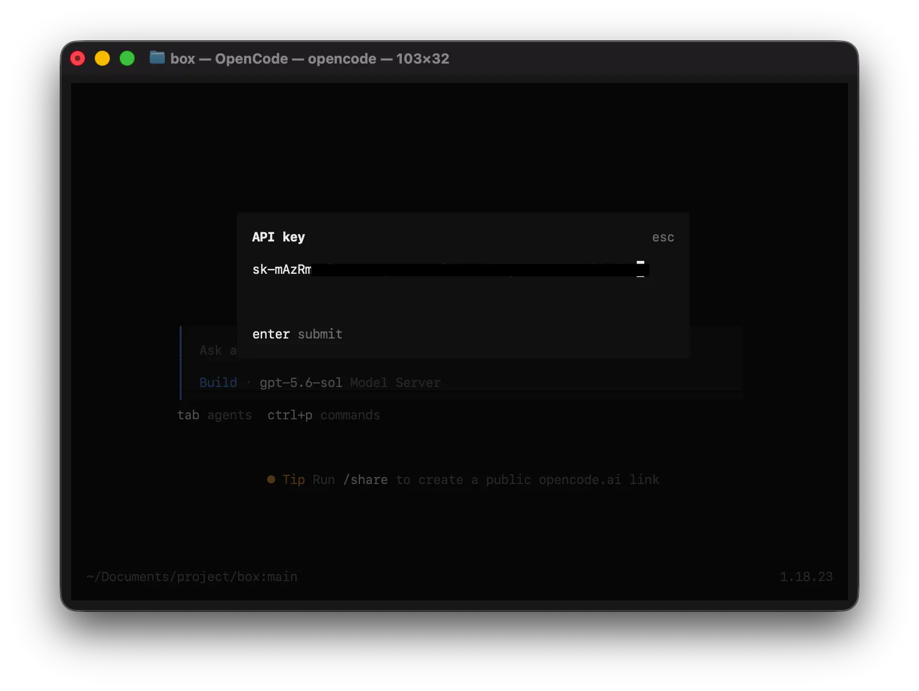Click the Build agent label

click(x=218, y=383)
